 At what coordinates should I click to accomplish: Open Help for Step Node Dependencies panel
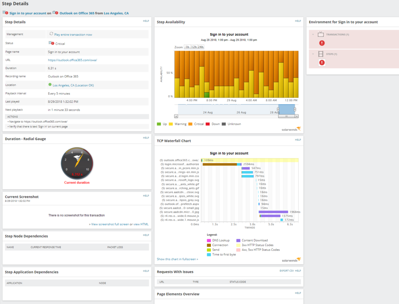[146, 235]
